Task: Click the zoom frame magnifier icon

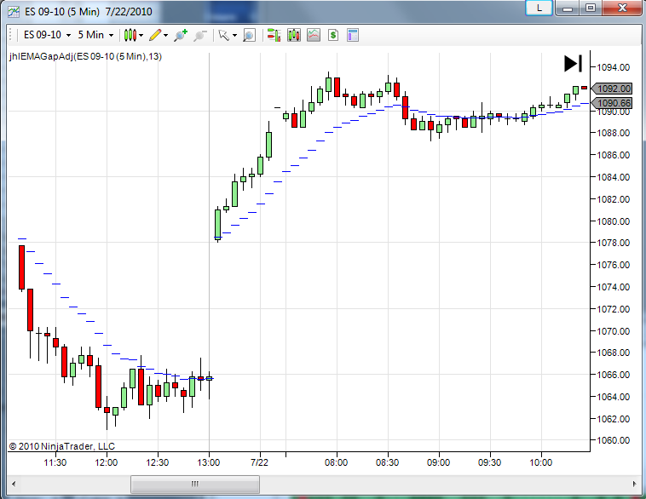Action: click(249, 36)
